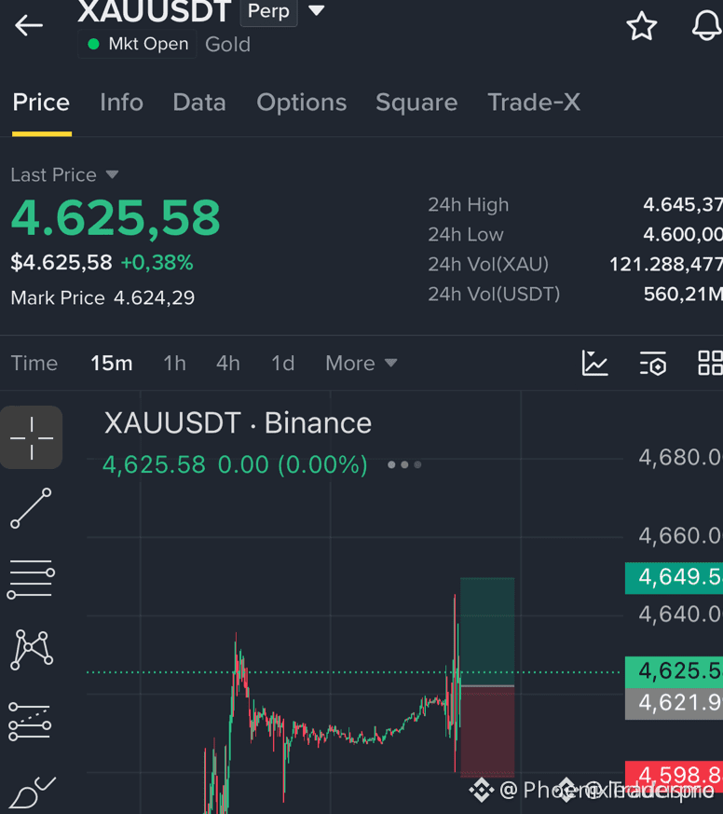Tap the Mkt Open status badge
The width and height of the screenshot is (723, 814).
tap(137, 44)
